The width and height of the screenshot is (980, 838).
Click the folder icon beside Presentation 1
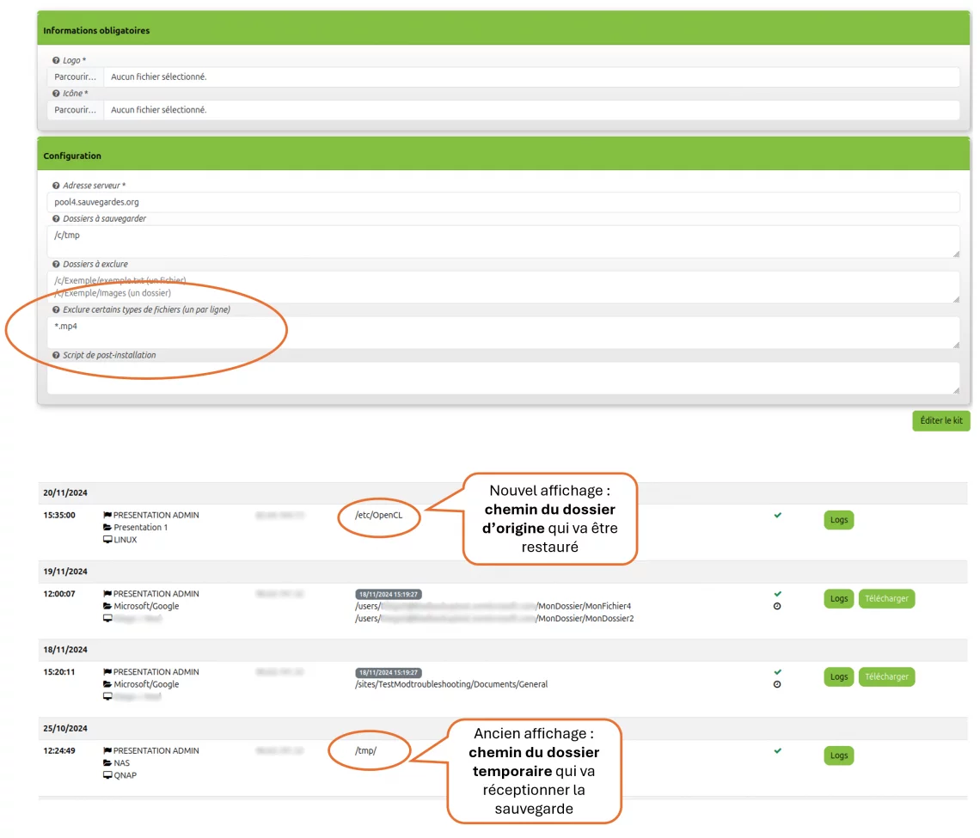click(x=107, y=528)
